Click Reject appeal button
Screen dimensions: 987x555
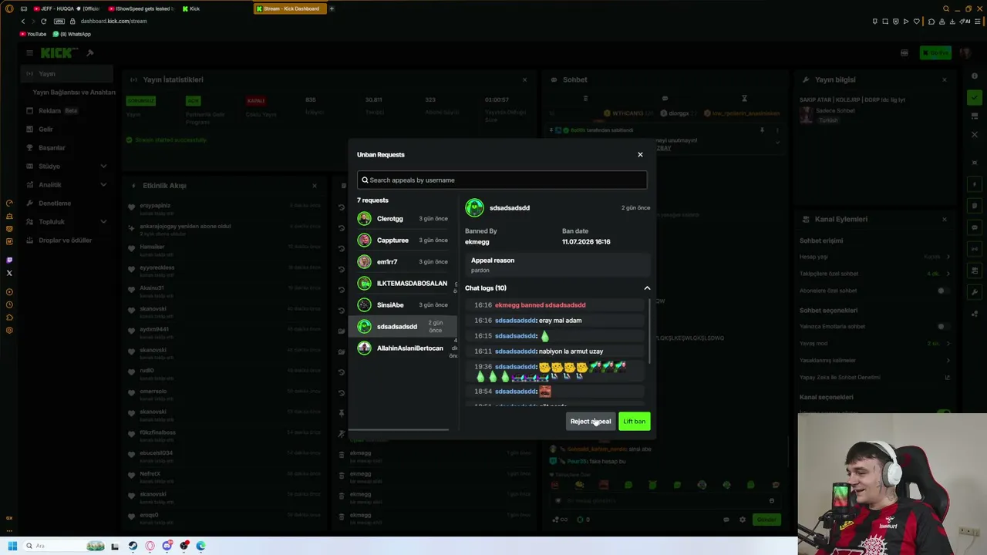591,422
